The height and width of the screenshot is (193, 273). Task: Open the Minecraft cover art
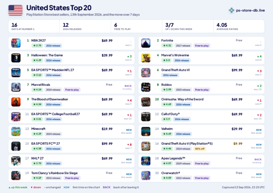[16, 131]
